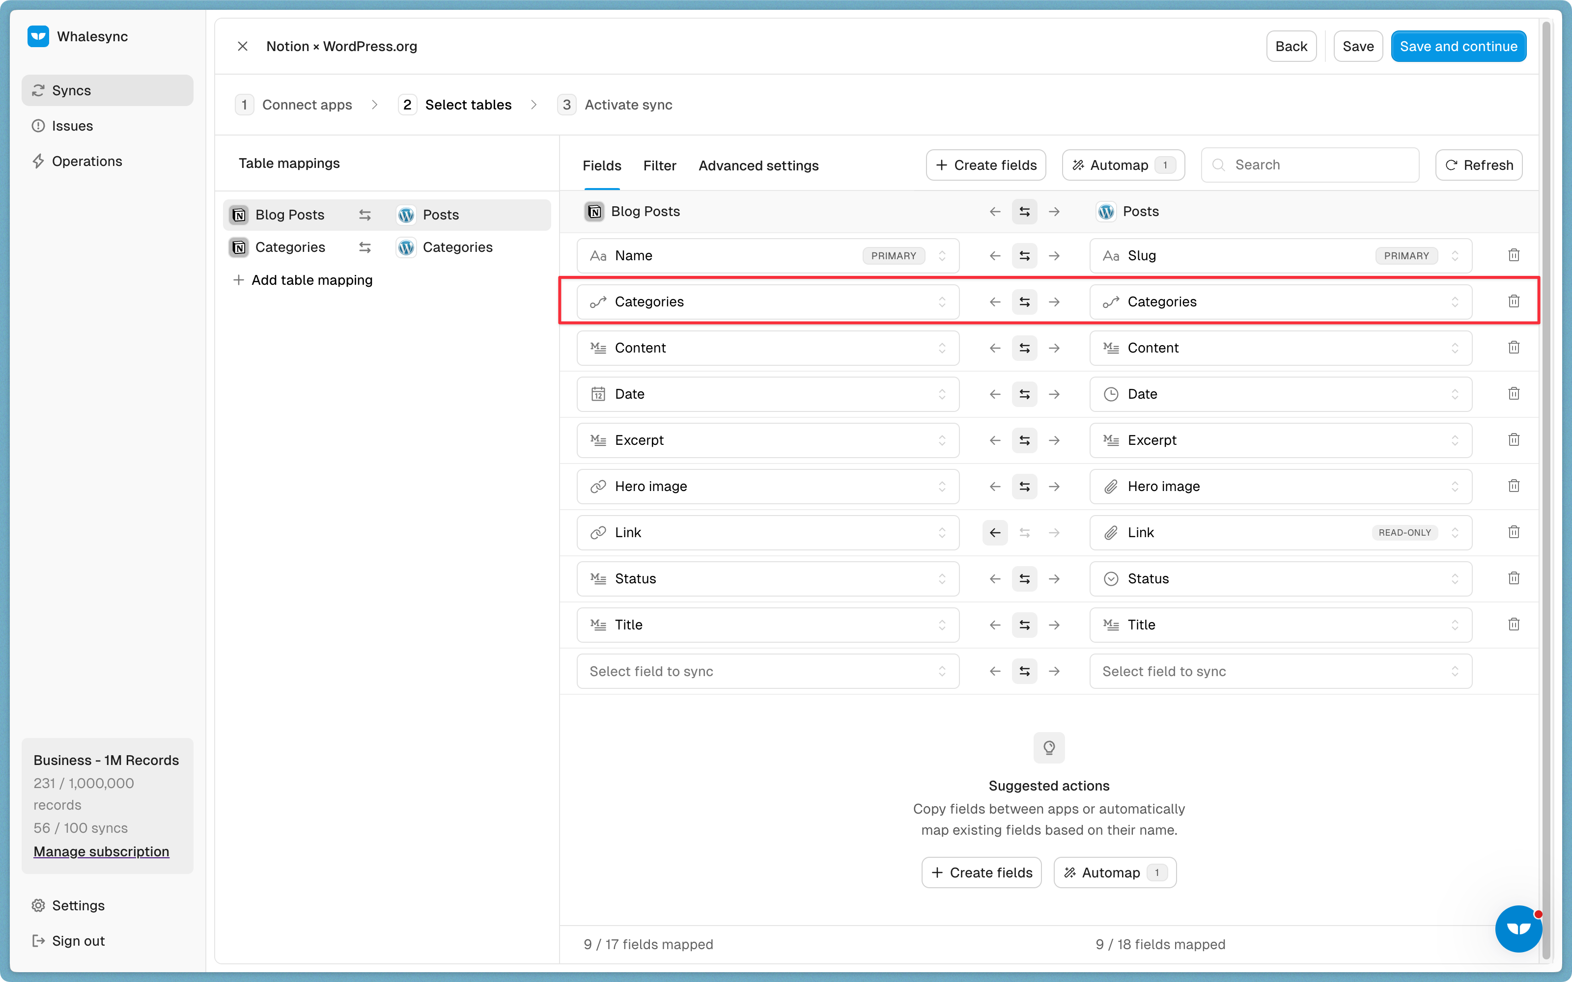Open the Notion Title field dropdown
This screenshot has width=1572, height=982.
click(768, 625)
